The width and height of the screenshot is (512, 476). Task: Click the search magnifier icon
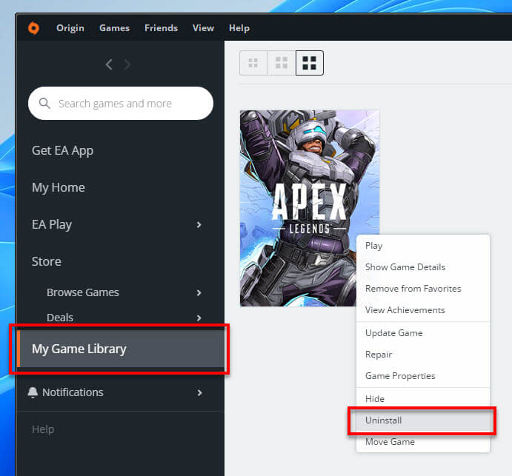(44, 104)
